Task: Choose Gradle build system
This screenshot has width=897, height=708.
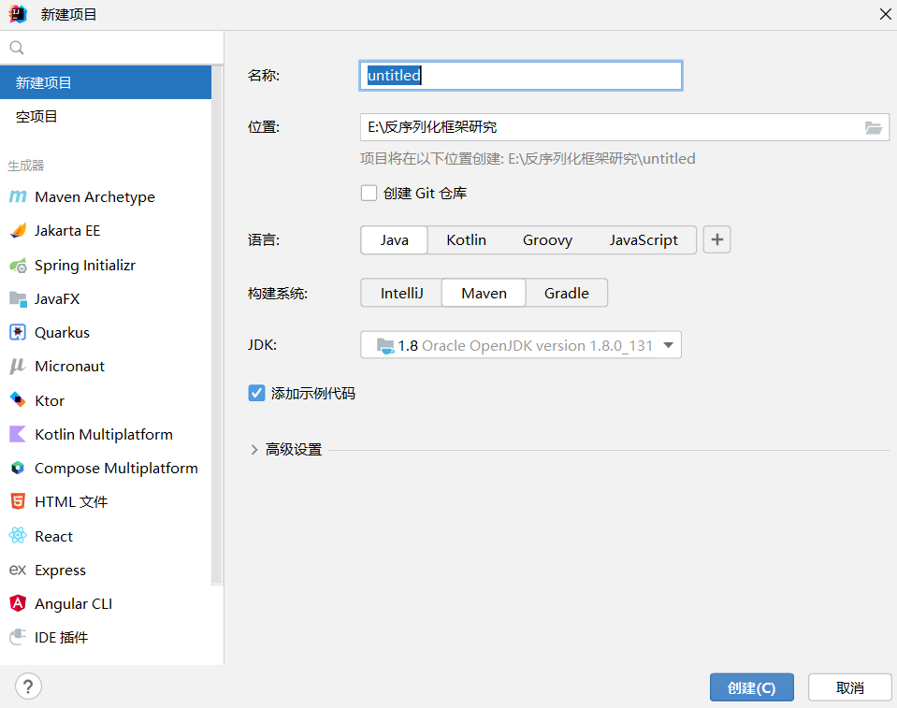Action: 566,293
